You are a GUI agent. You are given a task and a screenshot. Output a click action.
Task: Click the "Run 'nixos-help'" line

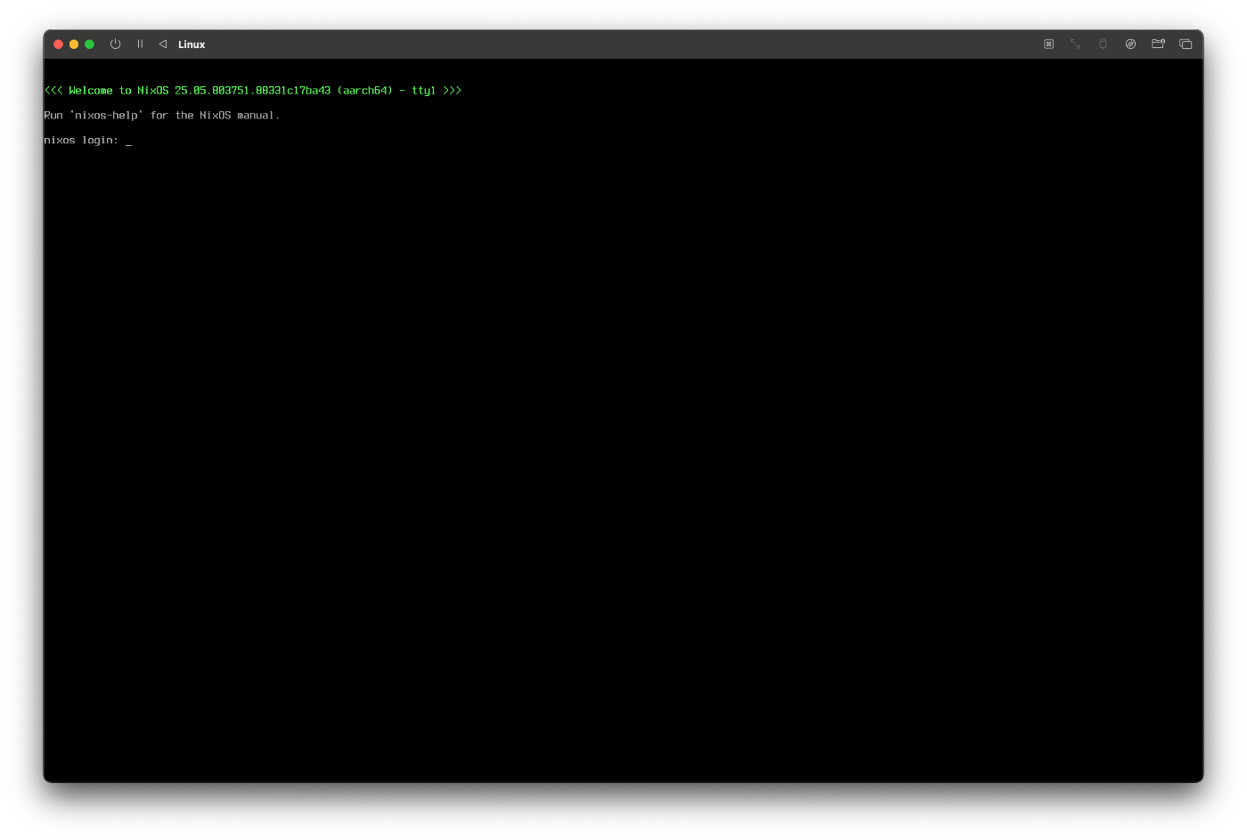pyautogui.click(x=162, y=116)
